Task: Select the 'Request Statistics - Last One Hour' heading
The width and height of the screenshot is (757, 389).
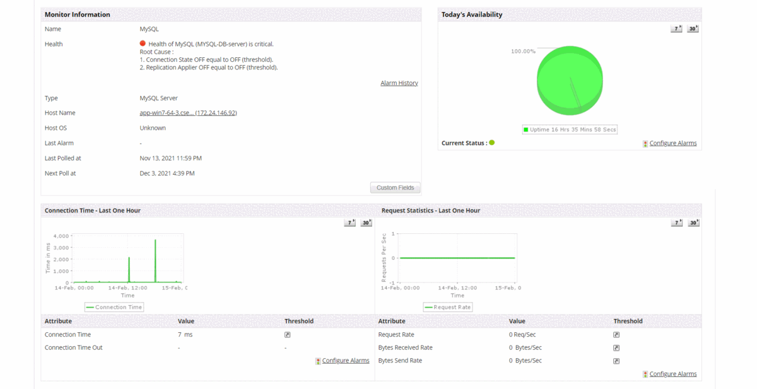Action: tap(431, 211)
